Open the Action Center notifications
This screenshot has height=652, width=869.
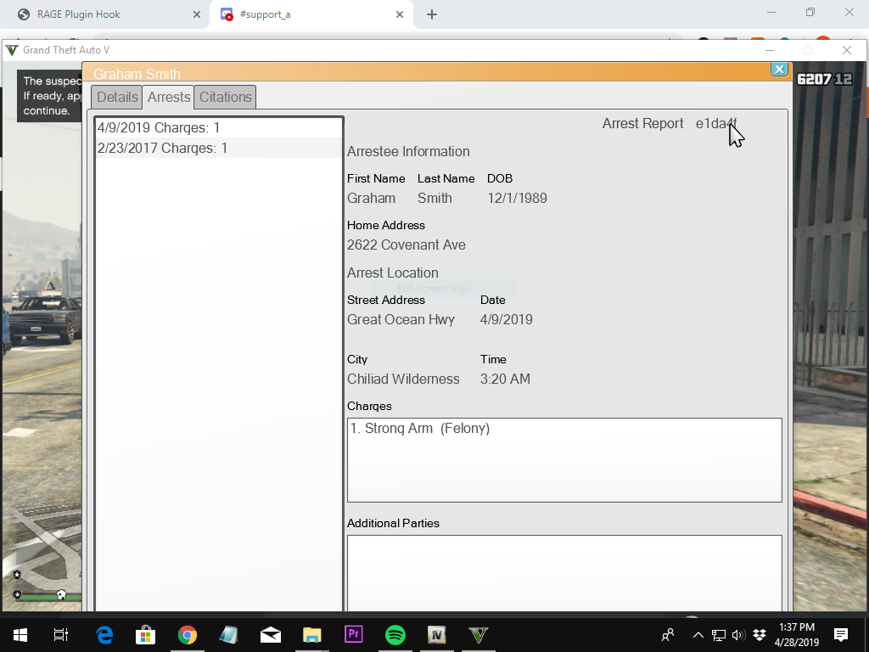[840, 635]
